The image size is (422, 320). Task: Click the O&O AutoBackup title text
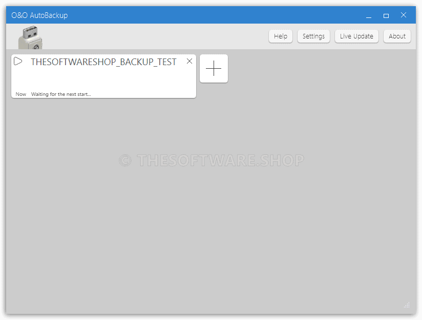click(39, 15)
